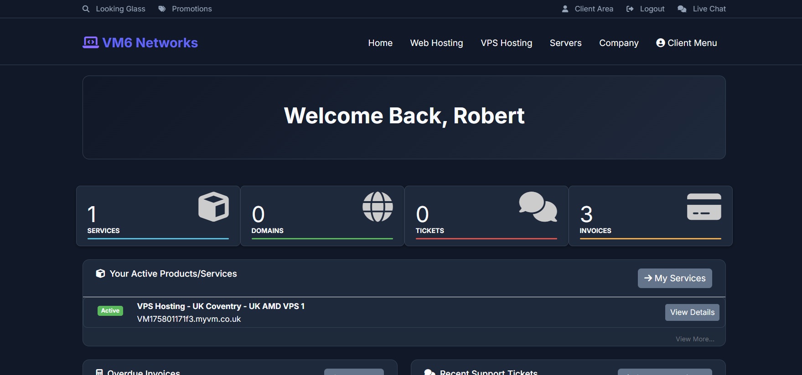
Task: Click the Services cube icon
Action: (213, 207)
